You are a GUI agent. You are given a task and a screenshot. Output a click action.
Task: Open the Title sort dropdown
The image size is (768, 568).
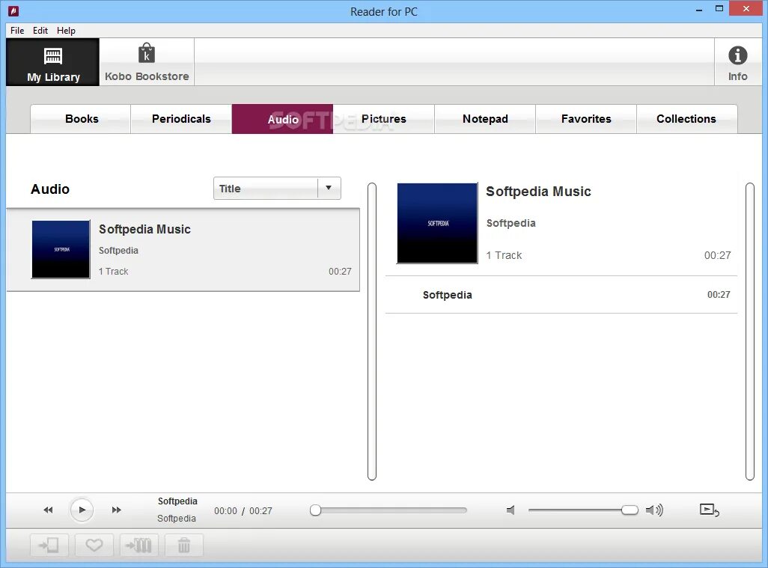pyautogui.click(x=277, y=188)
